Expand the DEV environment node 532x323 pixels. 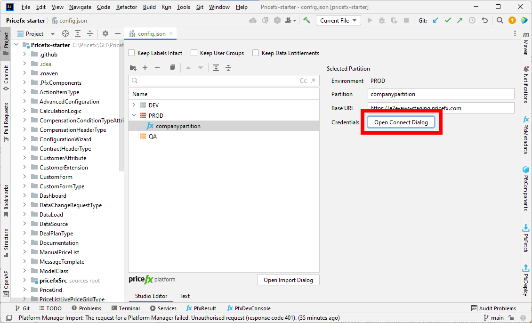coord(134,105)
